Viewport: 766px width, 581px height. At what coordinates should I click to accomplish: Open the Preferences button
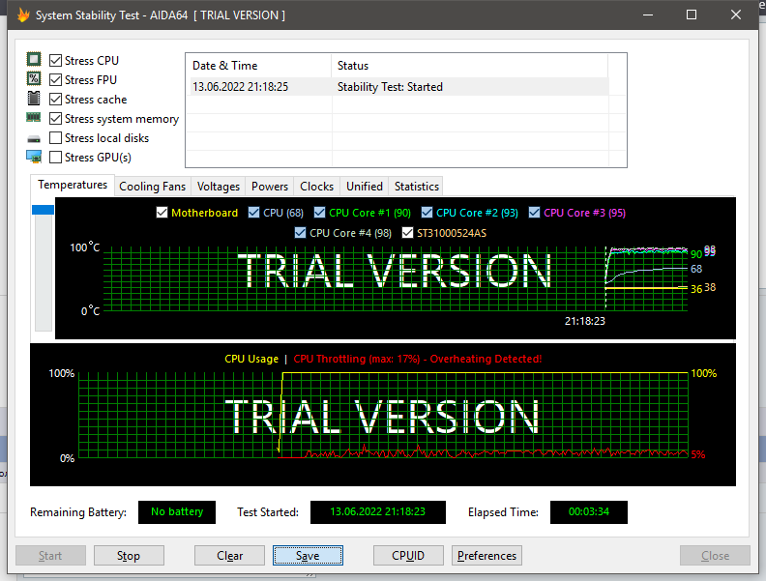(486, 556)
